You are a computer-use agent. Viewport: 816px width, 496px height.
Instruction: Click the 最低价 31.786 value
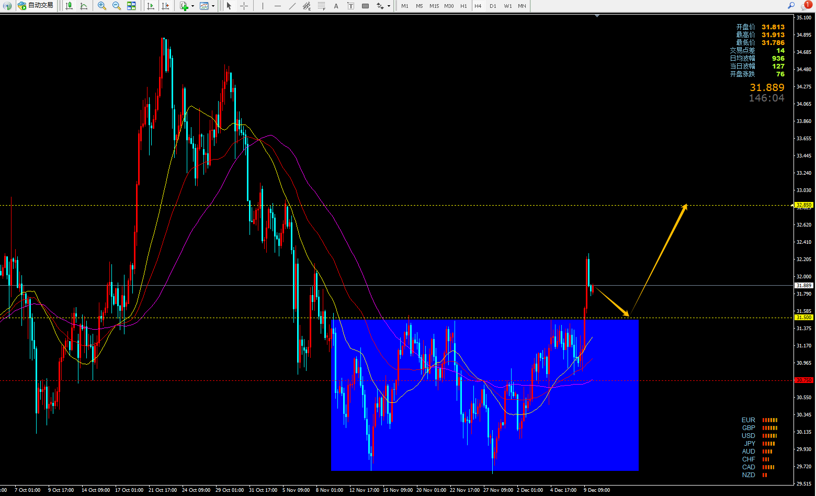pyautogui.click(x=773, y=43)
